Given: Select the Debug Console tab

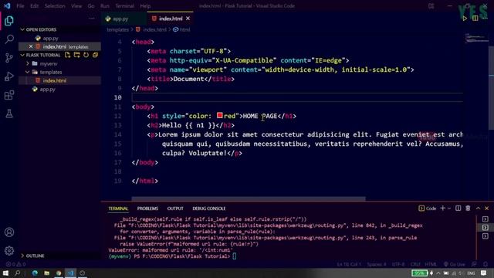Looking at the screenshot, I should coord(209,208).
